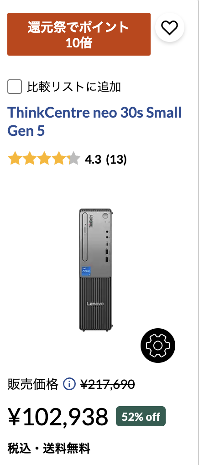Open the 4.3 rating score

(93, 160)
